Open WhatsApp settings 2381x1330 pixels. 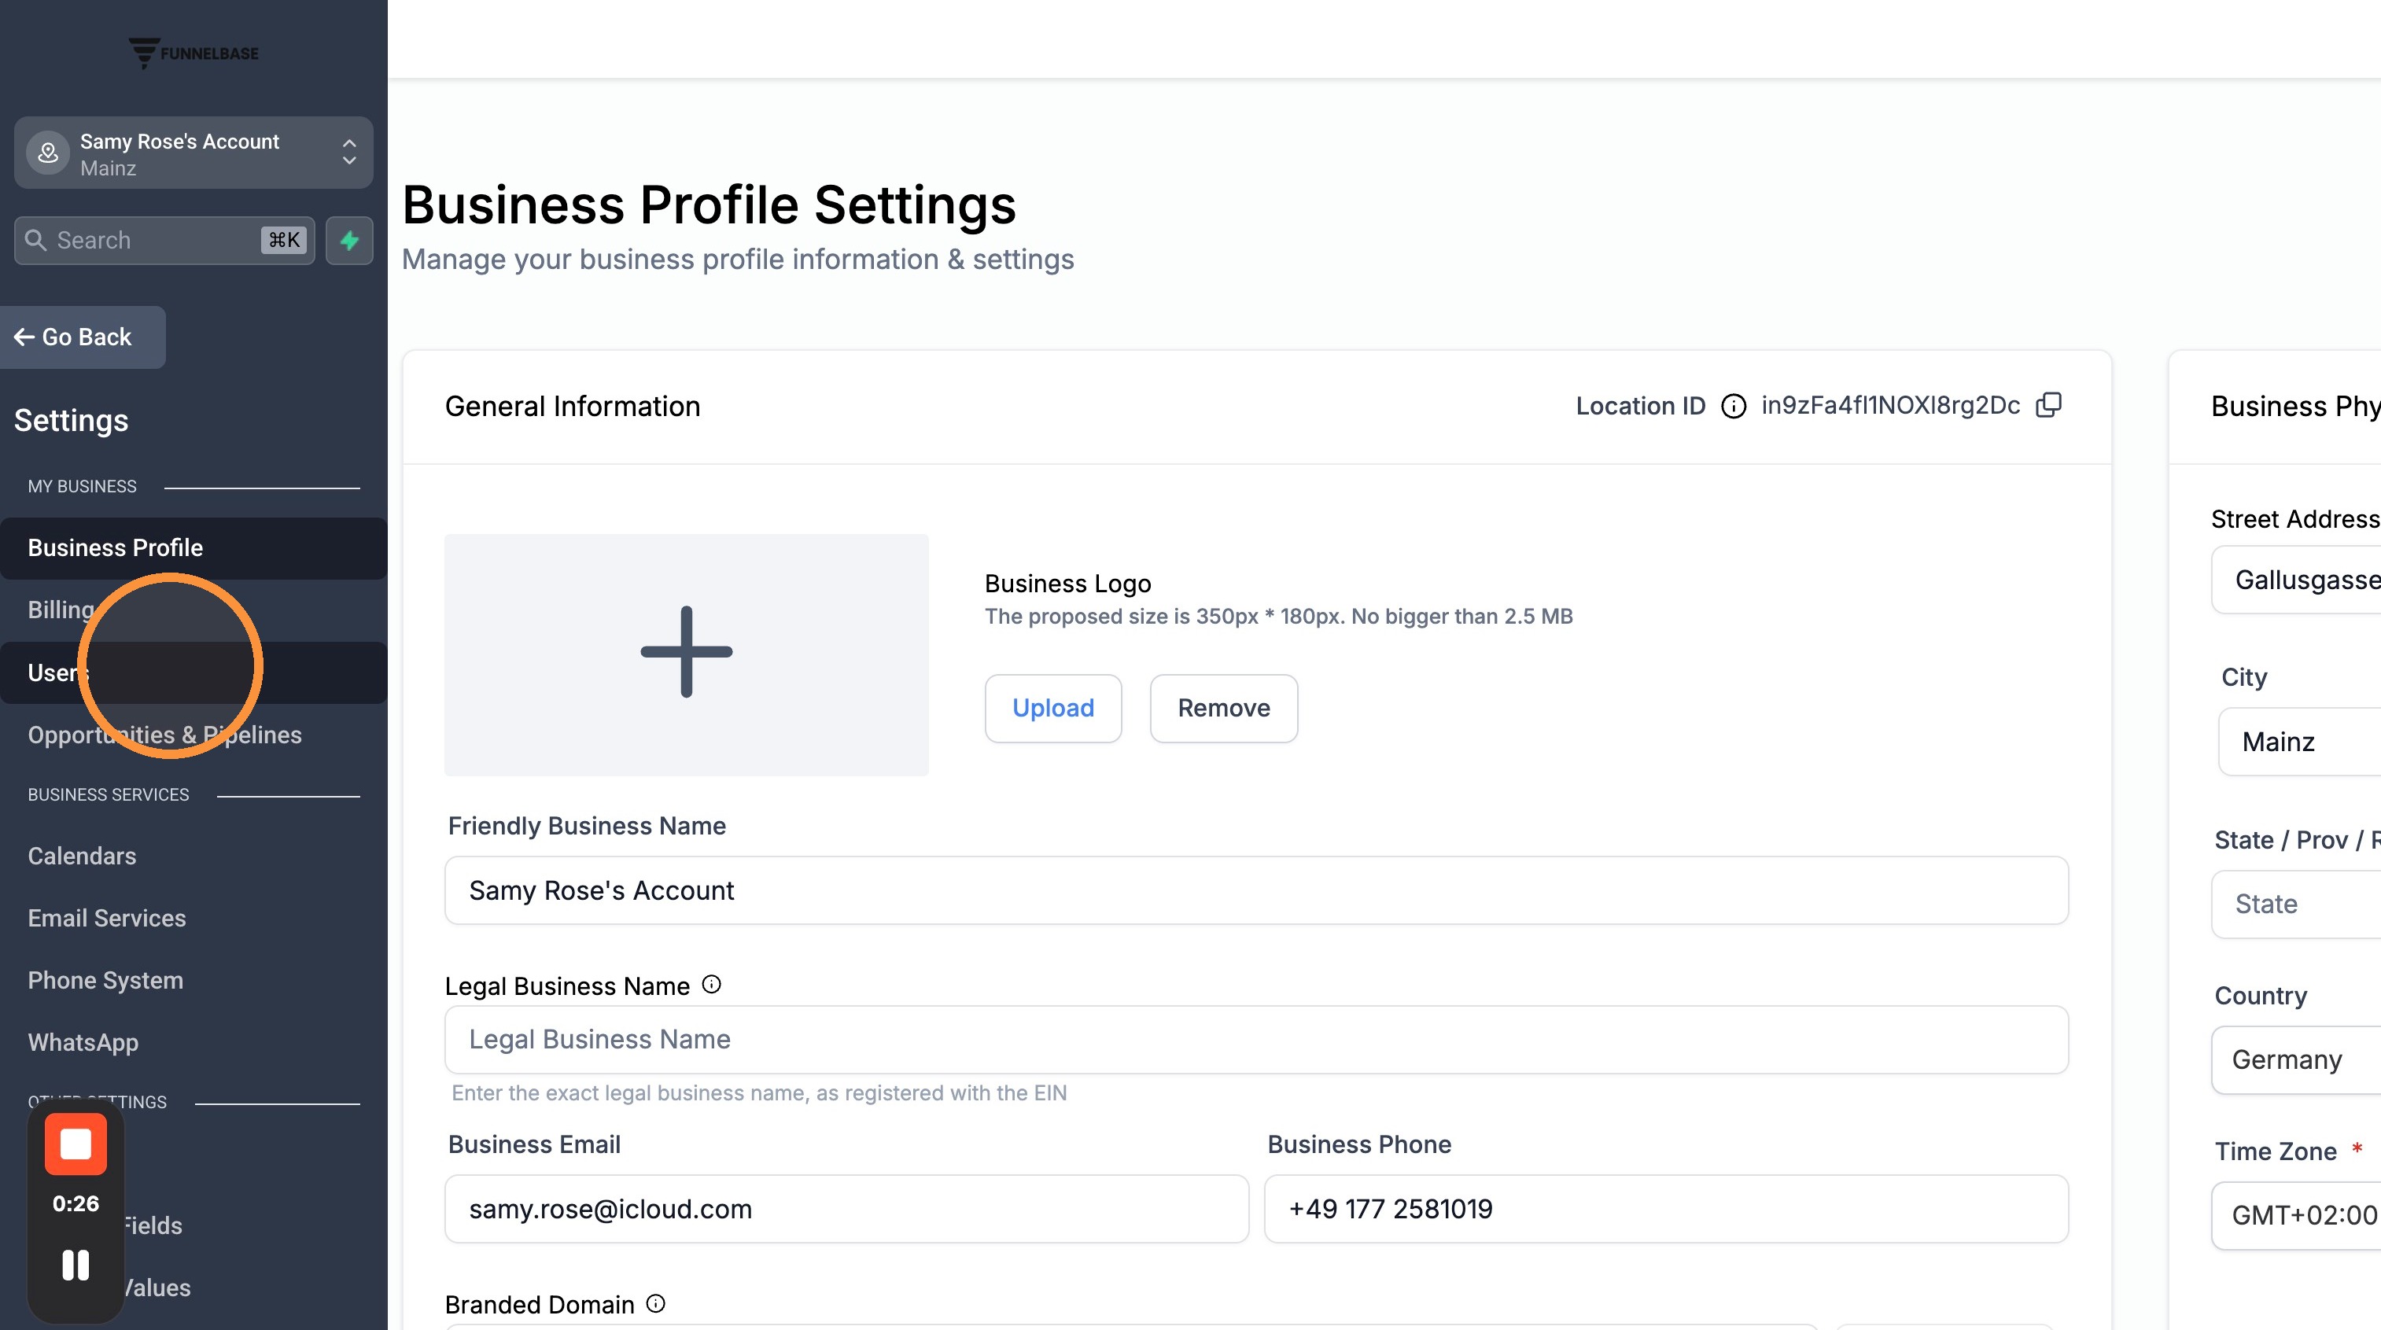click(x=194, y=1043)
